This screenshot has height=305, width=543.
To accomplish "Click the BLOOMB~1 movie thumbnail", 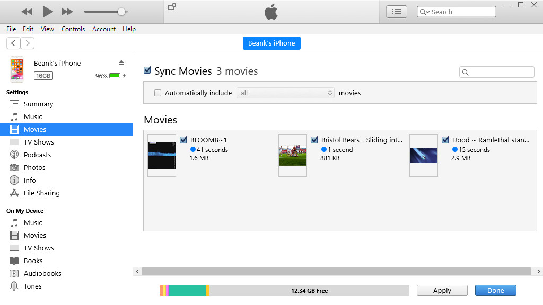I will (x=162, y=156).
